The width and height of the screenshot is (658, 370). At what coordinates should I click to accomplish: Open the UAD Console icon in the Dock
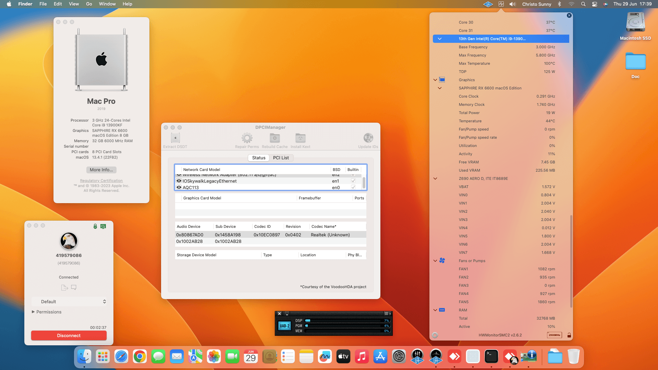417,356
